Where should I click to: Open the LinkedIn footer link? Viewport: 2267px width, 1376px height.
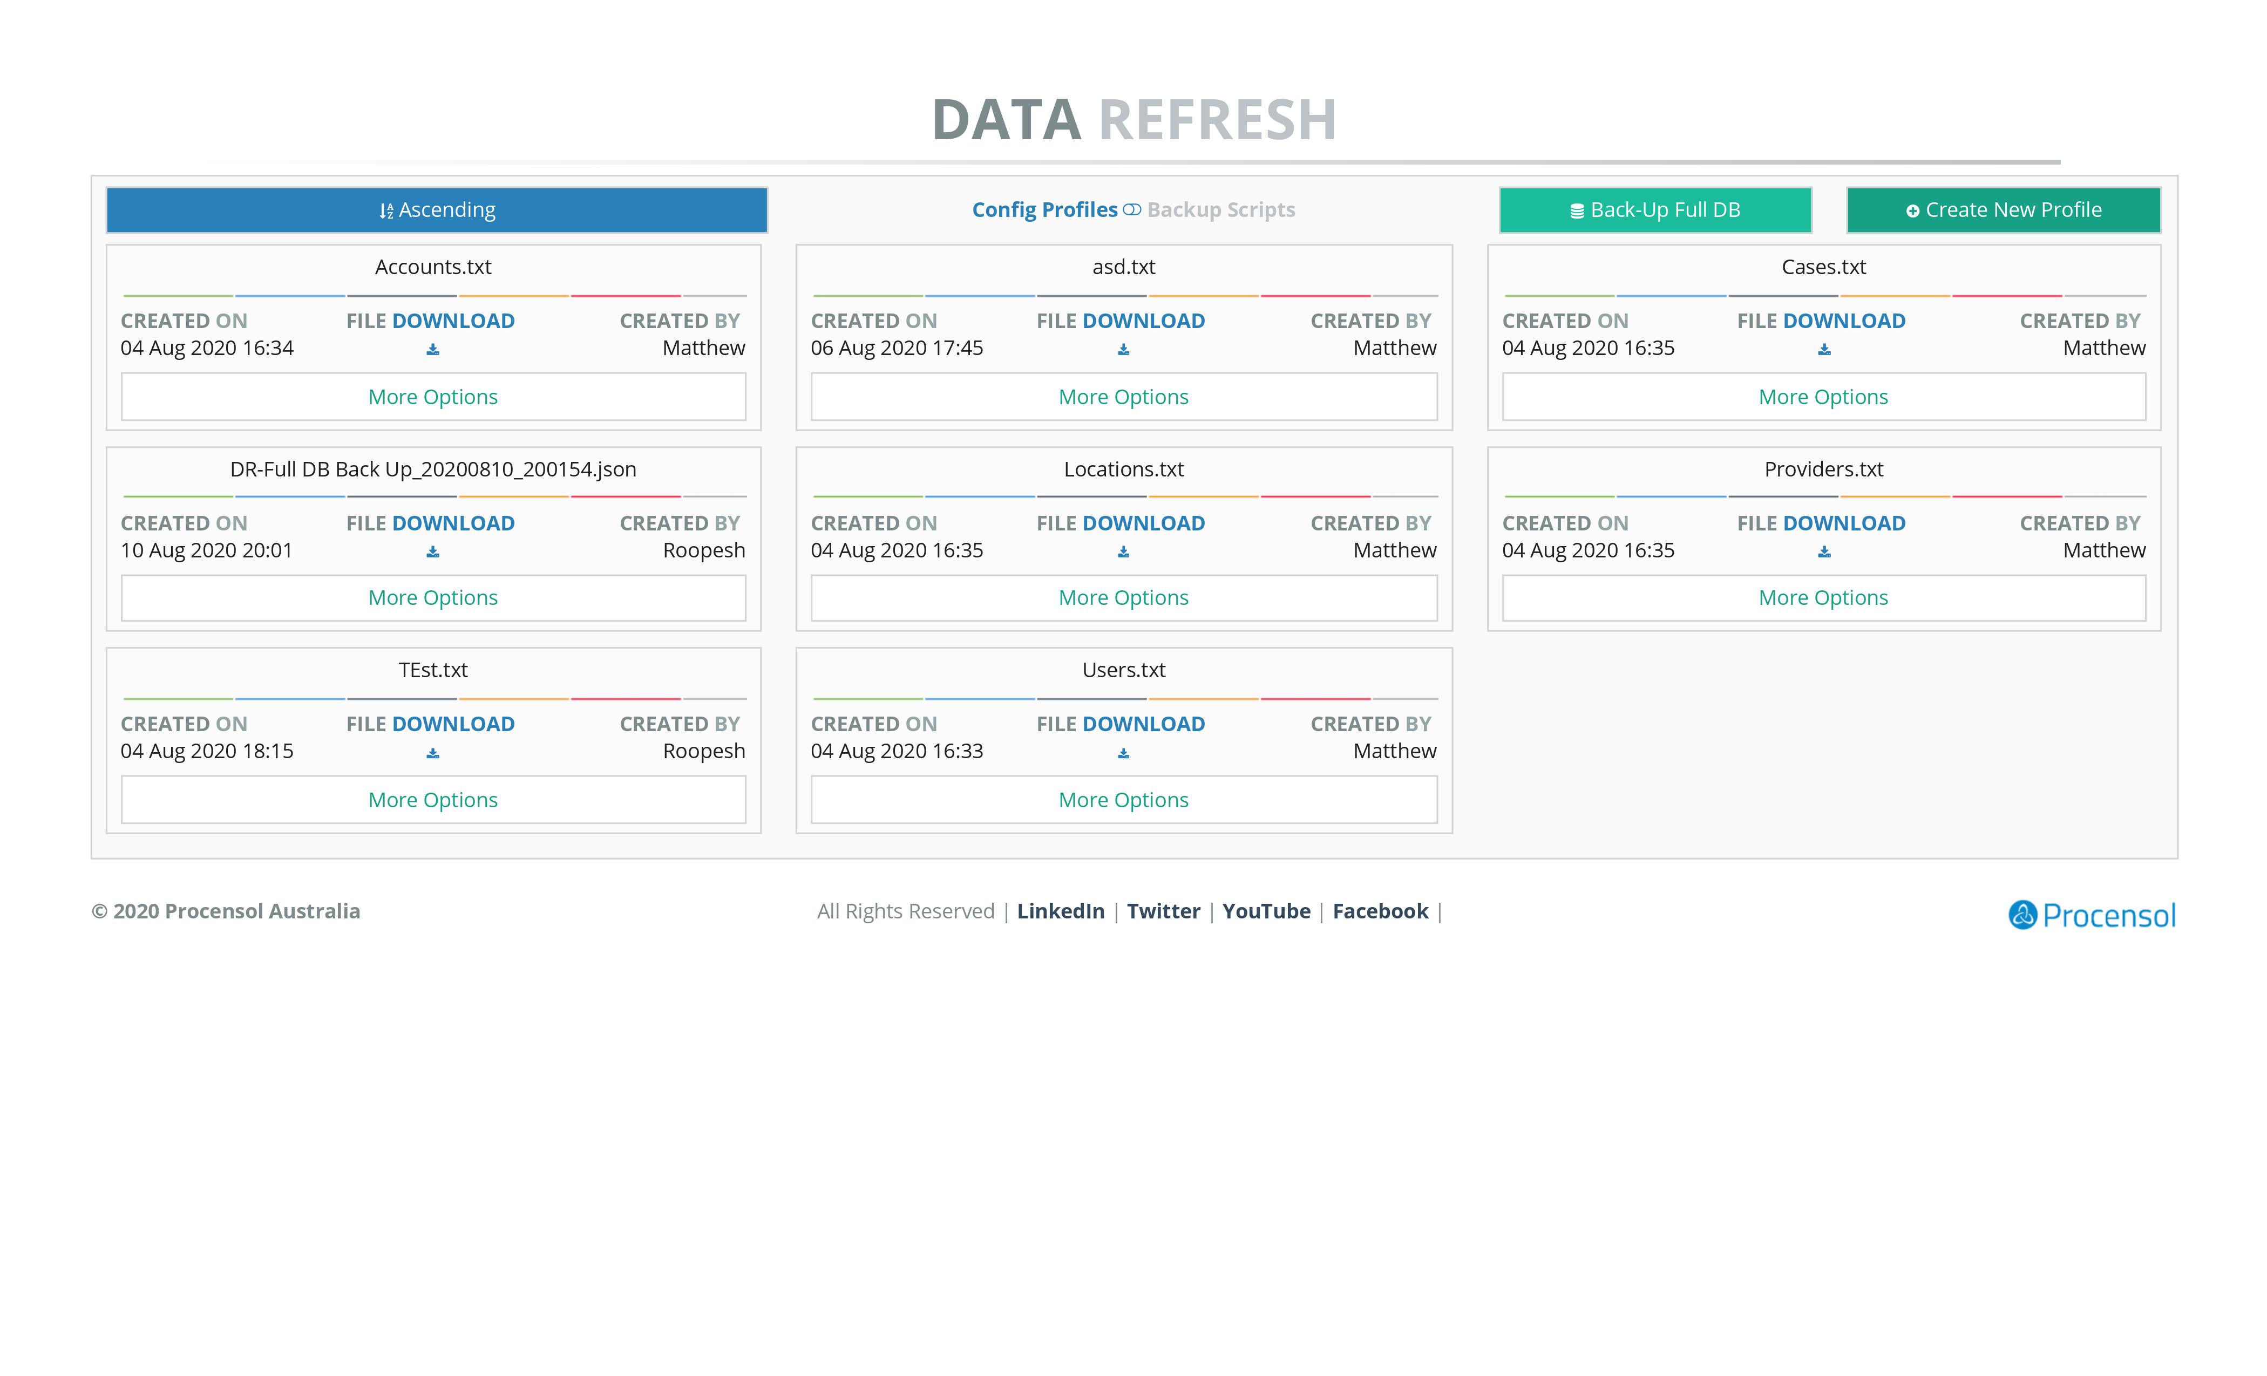[x=1060, y=911]
